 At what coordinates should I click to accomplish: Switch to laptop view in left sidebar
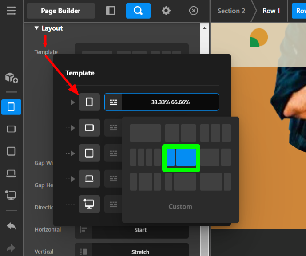(x=11, y=173)
